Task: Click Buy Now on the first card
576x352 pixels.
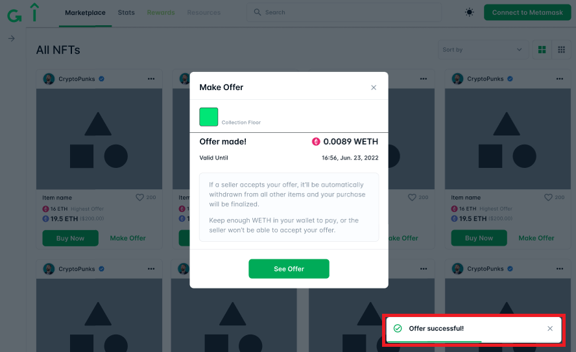Action: point(70,238)
